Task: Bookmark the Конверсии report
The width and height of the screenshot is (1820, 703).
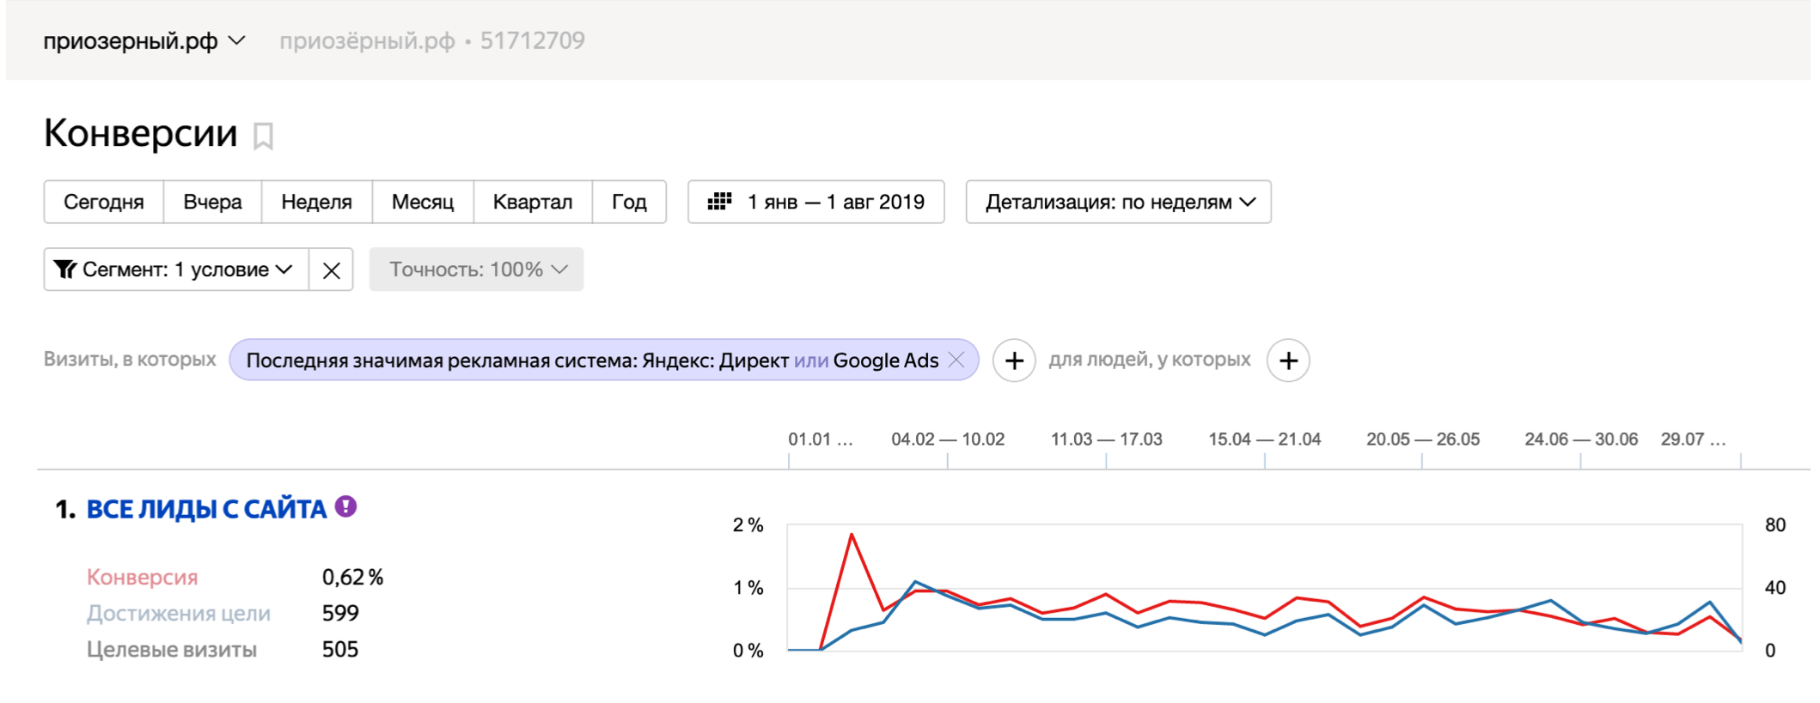Action: pos(263,136)
